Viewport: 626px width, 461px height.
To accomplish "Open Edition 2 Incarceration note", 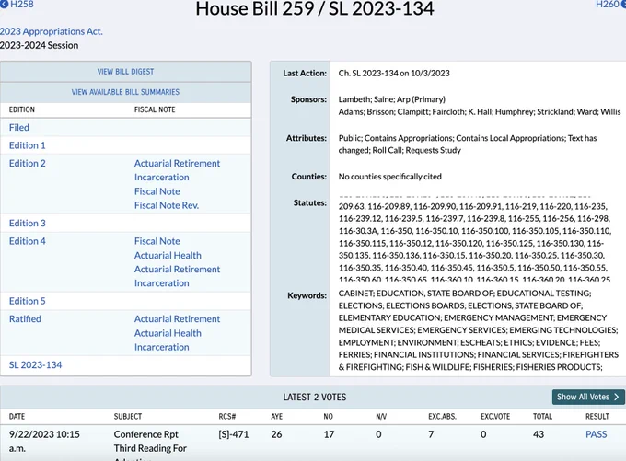I will coord(162,178).
